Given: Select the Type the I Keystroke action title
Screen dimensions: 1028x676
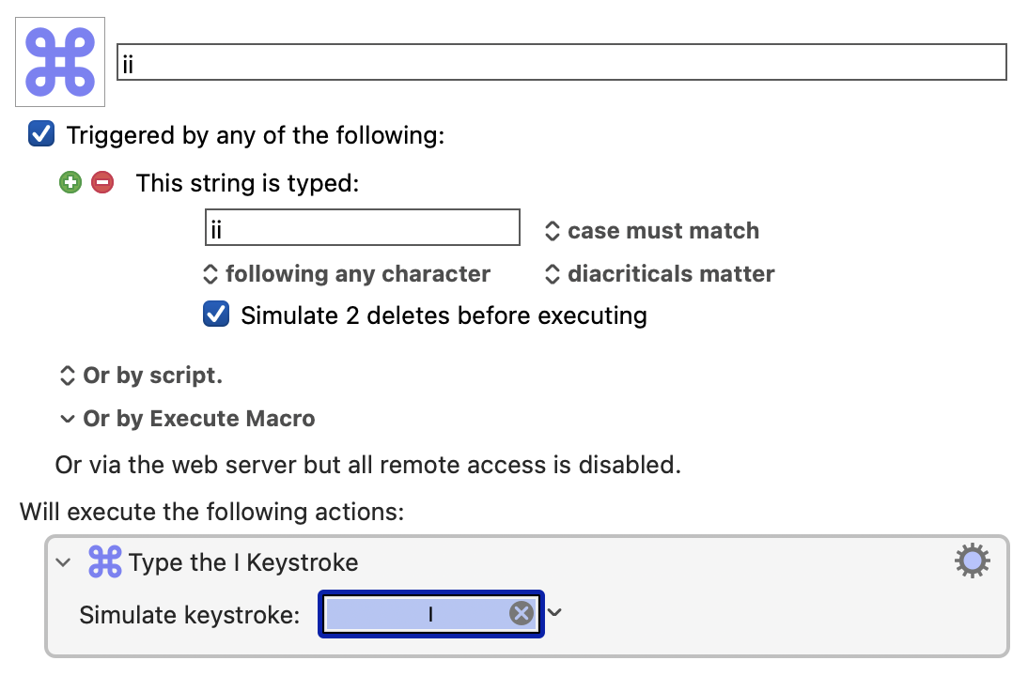Looking at the screenshot, I should 243,562.
